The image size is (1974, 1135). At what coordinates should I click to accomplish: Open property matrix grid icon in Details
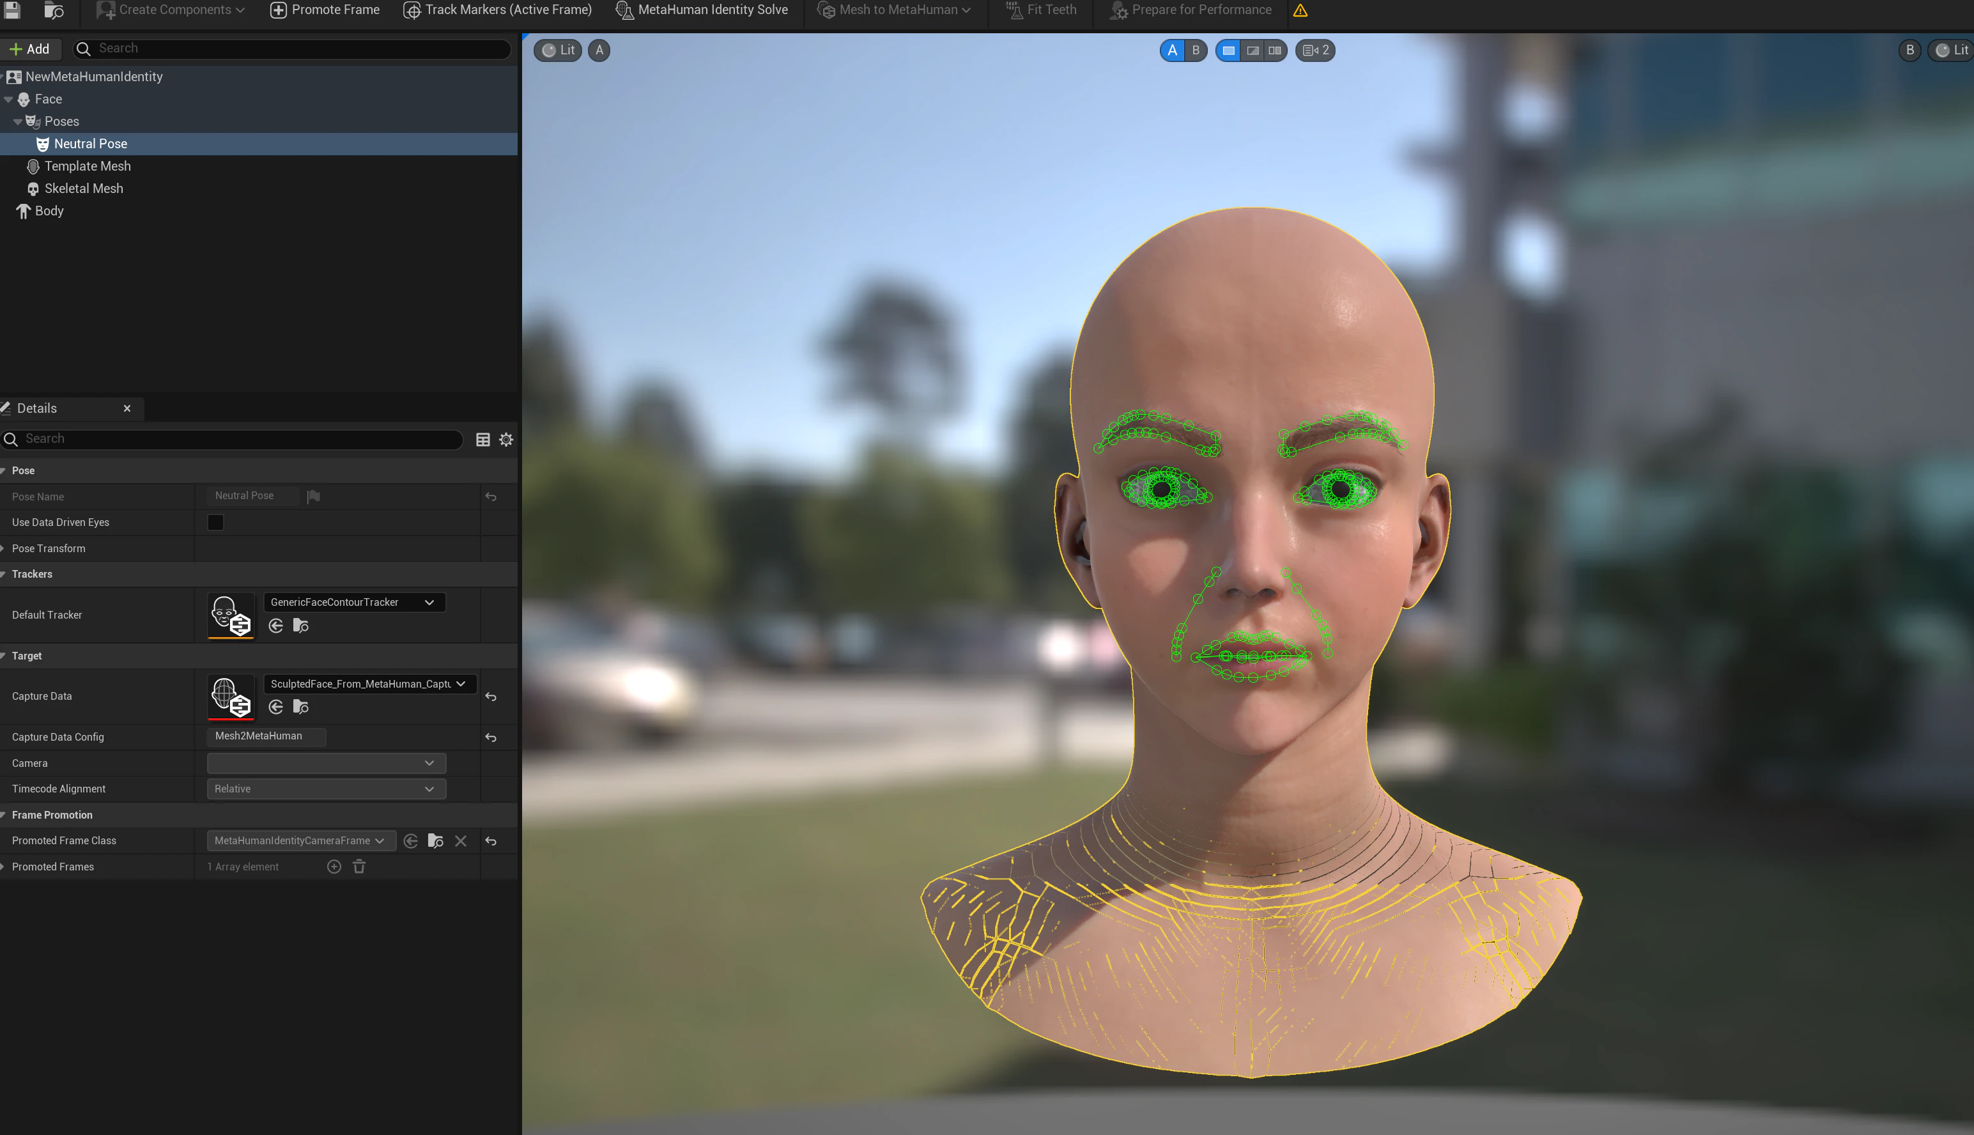click(483, 440)
